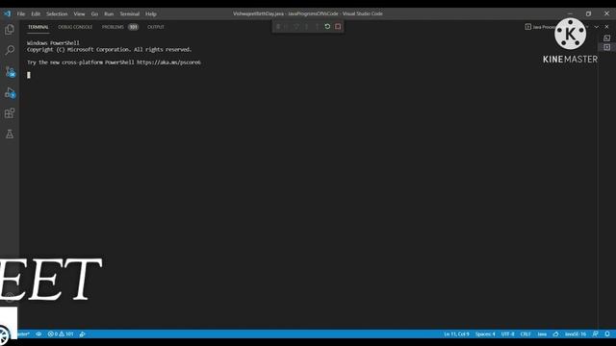616x346 pixels.
Task: Click the 101 badge beside PROBLEMS
Action: point(134,27)
